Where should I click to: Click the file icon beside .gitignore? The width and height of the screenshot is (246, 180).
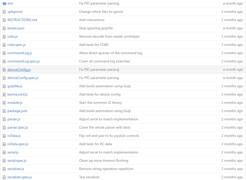(4, 11)
